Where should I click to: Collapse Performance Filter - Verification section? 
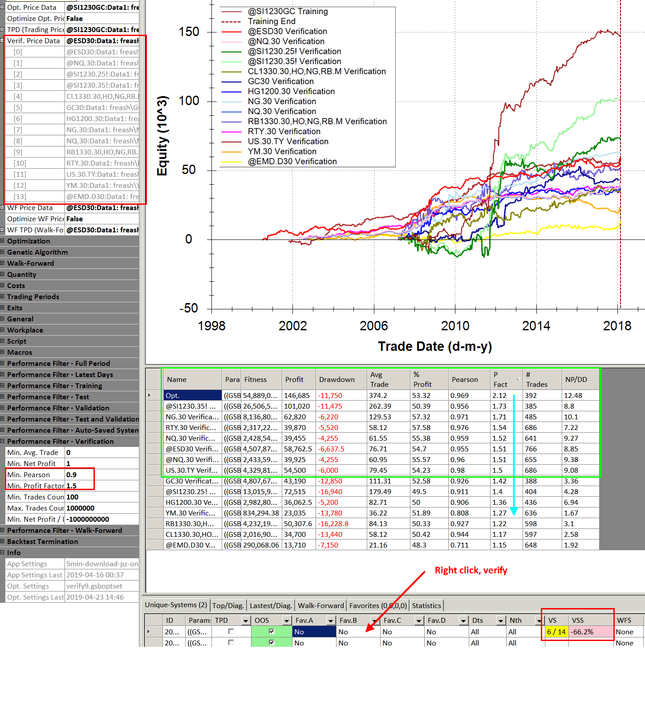pyautogui.click(x=2, y=441)
